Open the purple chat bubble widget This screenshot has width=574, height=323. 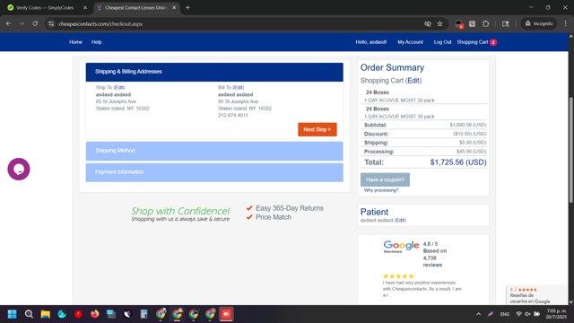pyautogui.click(x=19, y=170)
